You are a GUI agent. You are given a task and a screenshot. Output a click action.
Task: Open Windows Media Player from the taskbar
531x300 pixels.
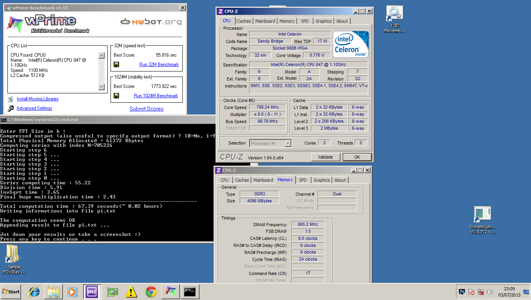point(72,291)
